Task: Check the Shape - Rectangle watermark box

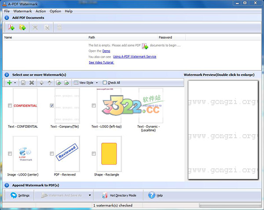Action: click(94, 154)
